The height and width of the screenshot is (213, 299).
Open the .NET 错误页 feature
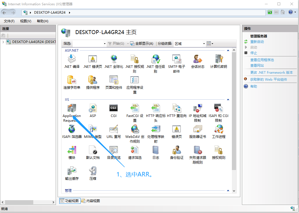click(x=93, y=61)
